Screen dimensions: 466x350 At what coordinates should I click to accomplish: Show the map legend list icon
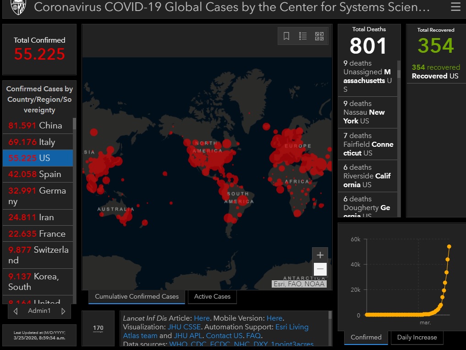tap(303, 36)
